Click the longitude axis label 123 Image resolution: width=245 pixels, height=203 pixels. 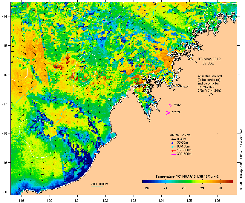point(134,201)
